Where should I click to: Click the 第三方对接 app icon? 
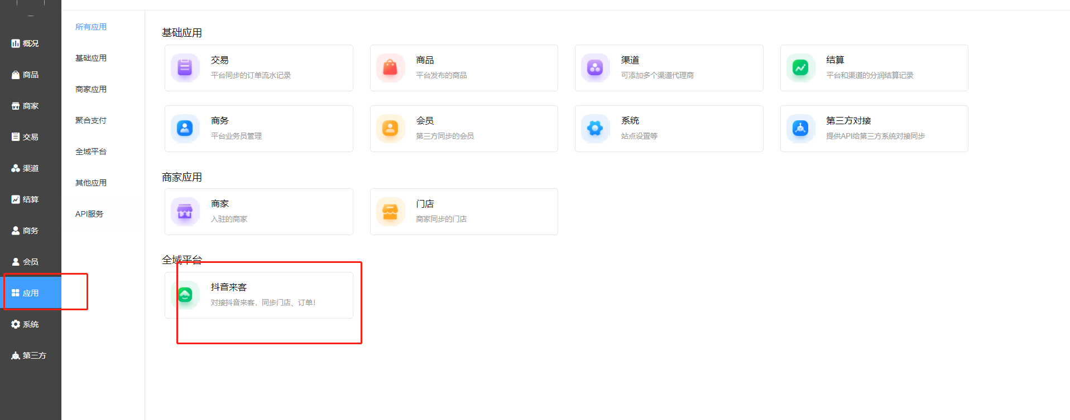(800, 129)
